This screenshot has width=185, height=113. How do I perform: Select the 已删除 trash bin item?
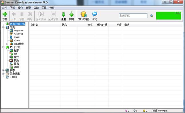pos(7,77)
